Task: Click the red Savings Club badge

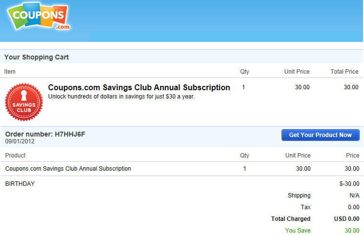Action: coord(24,102)
